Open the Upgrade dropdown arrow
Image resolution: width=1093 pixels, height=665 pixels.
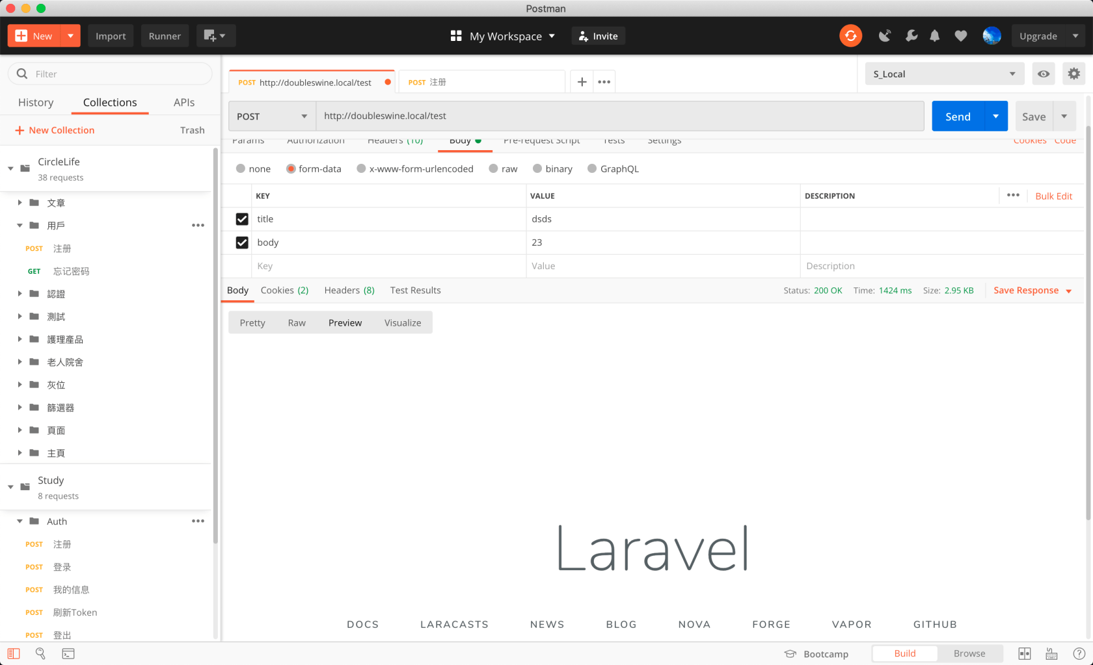(x=1075, y=36)
